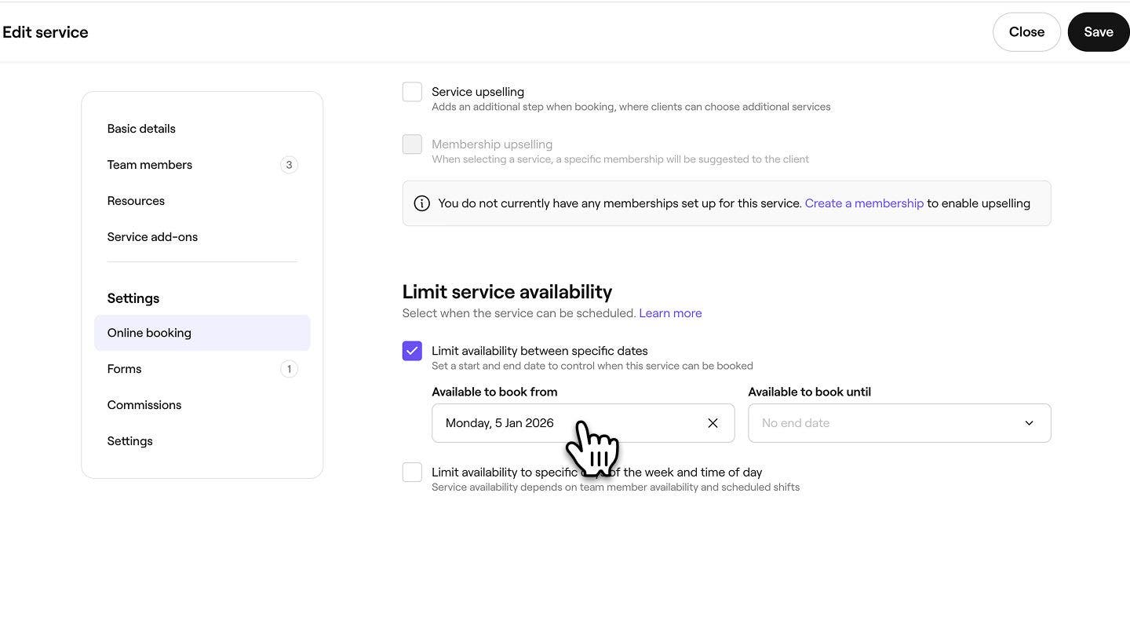Open Commissions settings
Viewport: 1130px width, 628px height.
[x=144, y=405]
